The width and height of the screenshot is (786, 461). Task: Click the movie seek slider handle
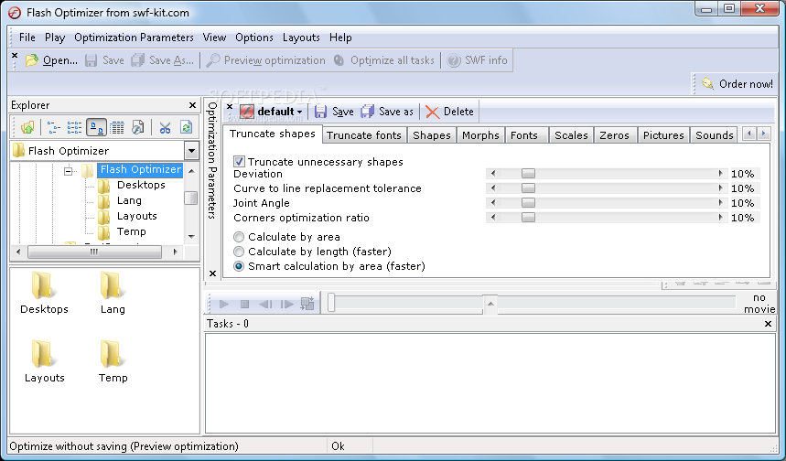tap(331, 303)
